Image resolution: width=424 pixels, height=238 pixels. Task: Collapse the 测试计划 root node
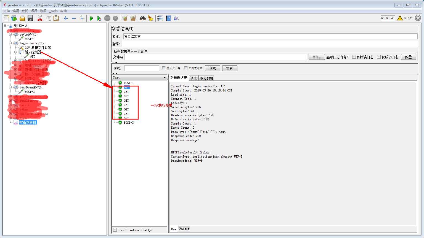pos(5,26)
